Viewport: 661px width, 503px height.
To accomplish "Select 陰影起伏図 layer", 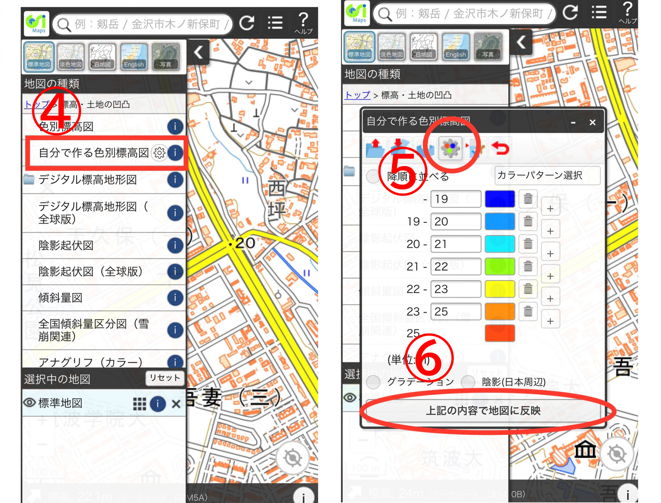I will 66,245.
